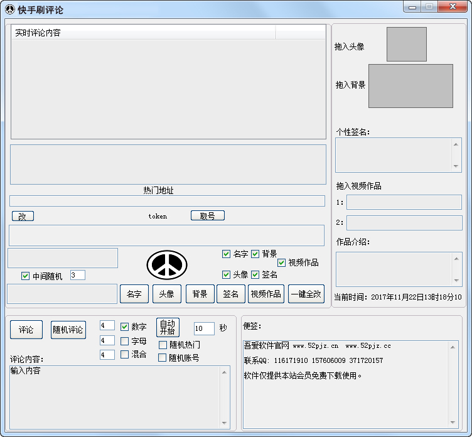Click the 热门地址 input field
The width and height of the screenshot is (472, 437).
167,201
